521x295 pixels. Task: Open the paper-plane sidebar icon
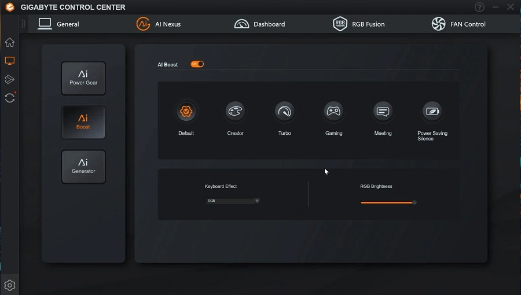pos(10,79)
